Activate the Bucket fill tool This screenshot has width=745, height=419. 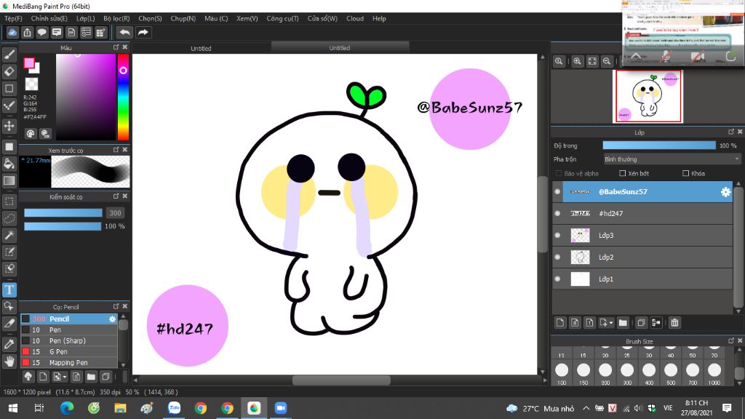[9, 164]
